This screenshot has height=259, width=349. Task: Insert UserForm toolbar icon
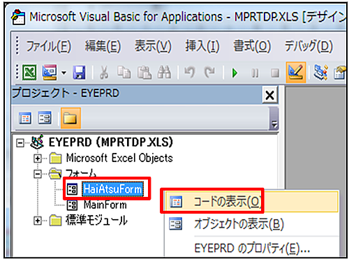click(50, 73)
